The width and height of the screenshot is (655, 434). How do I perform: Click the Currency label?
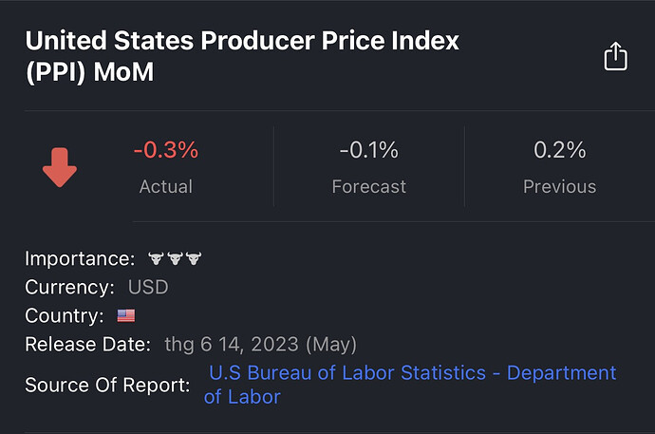pos(70,287)
